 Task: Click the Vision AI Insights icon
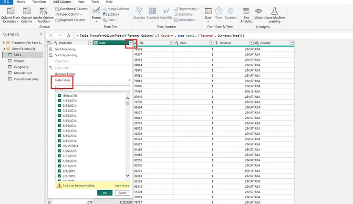coord(258,11)
